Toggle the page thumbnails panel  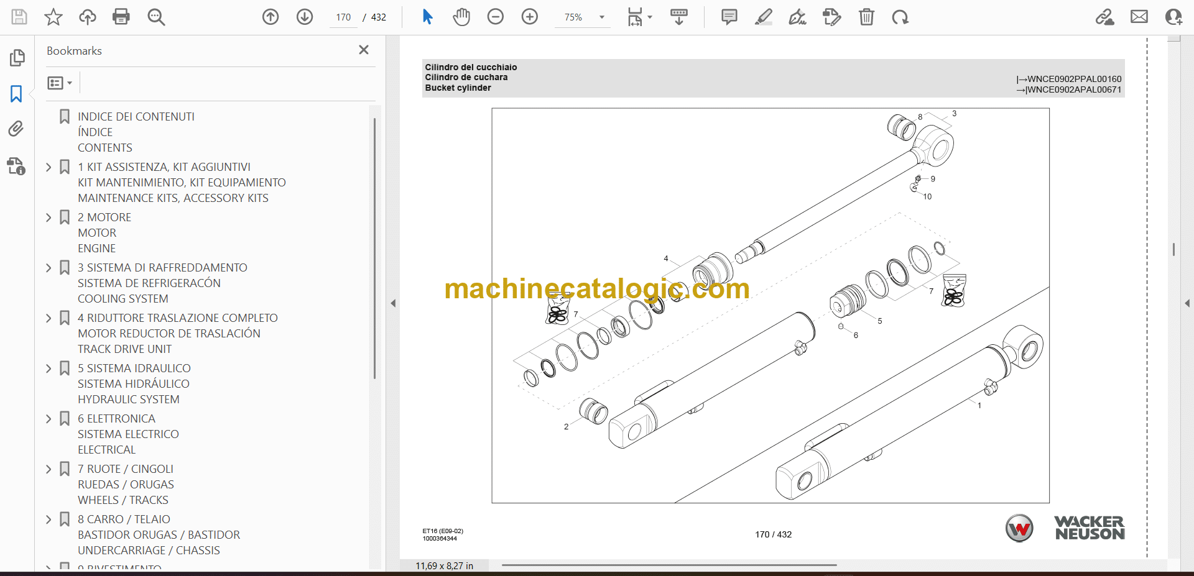tap(17, 58)
